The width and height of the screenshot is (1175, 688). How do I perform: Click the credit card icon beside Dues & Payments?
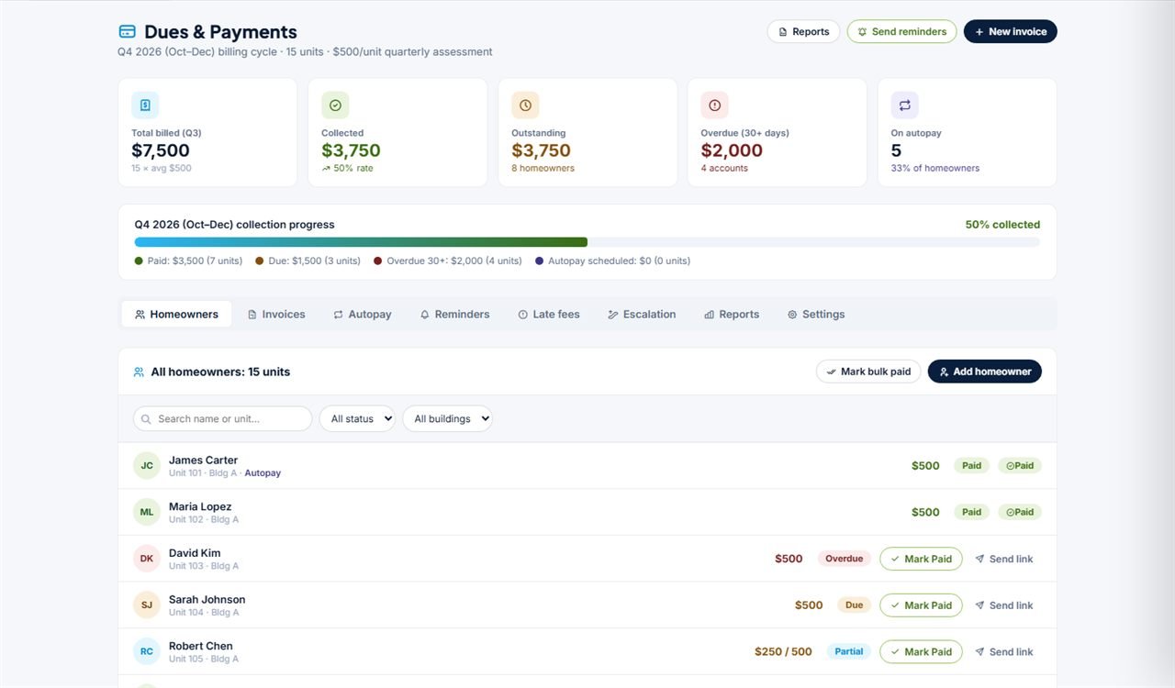pyautogui.click(x=128, y=32)
